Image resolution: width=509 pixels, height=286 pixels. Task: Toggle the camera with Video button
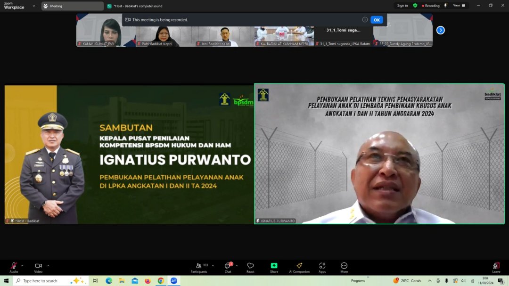coord(38,267)
